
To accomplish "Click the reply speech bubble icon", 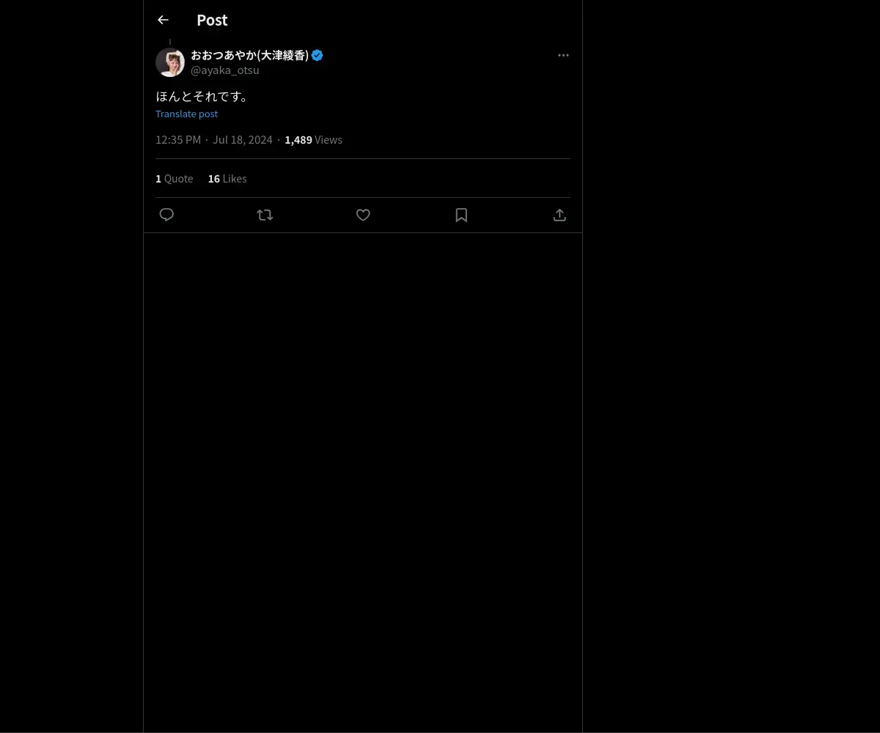I will [166, 215].
